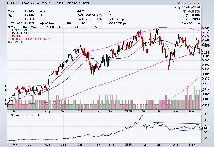Click the Chg value -0.0106

tap(194, 15)
